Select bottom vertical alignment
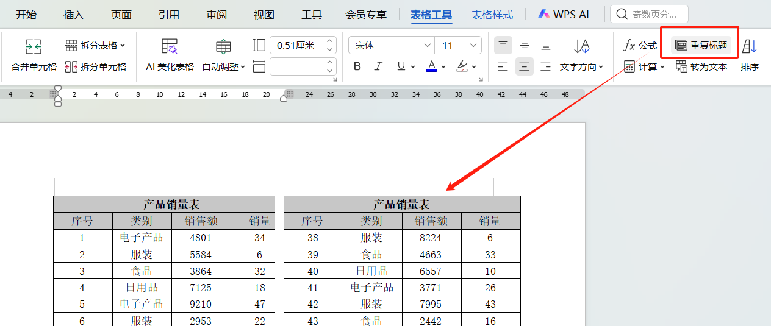The height and width of the screenshot is (326, 771). point(546,46)
